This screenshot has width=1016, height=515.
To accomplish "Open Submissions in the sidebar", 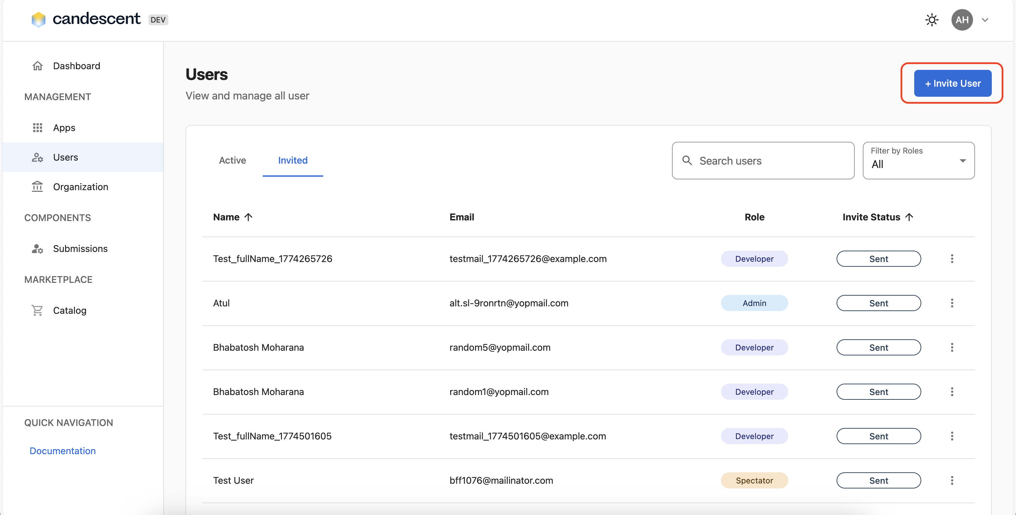I will (x=80, y=249).
